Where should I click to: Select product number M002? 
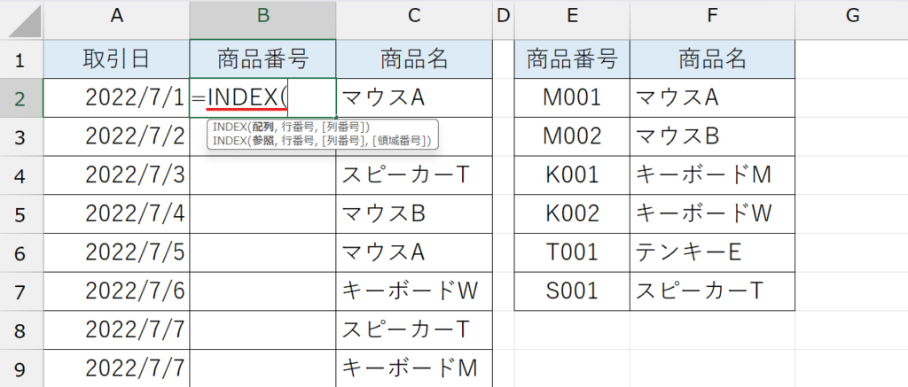[572, 137]
